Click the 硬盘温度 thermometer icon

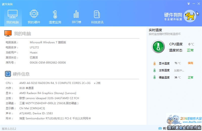(x=154, y=77)
